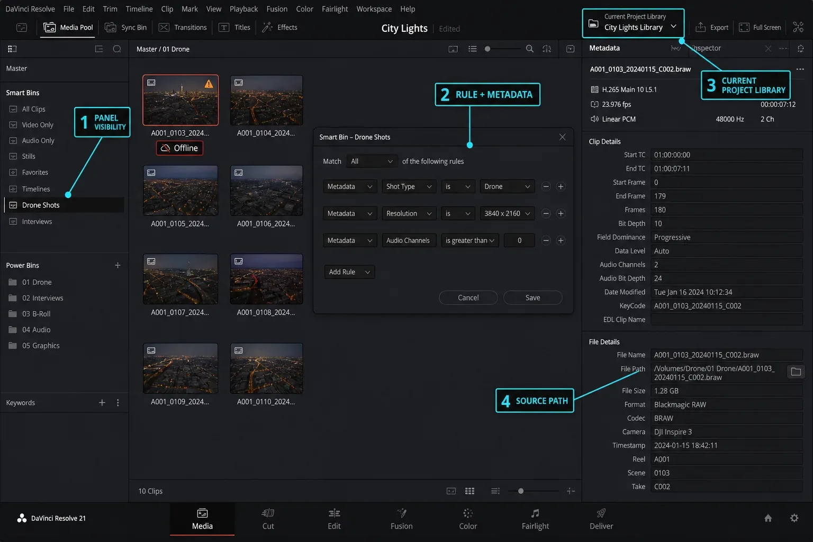
Task: Open the Effects panel
Action: point(279,28)
